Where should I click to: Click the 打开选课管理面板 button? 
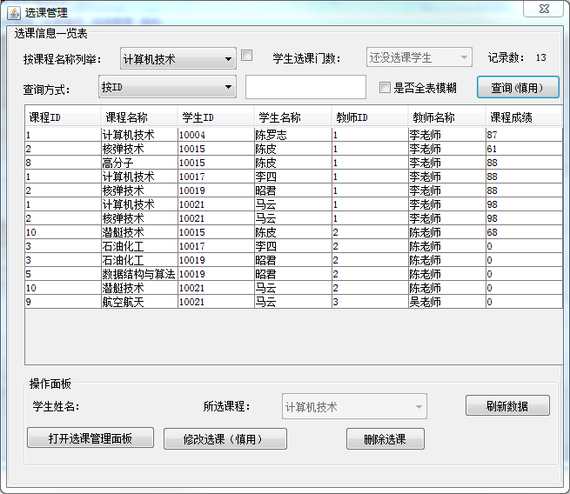click(x=91, y=438)
